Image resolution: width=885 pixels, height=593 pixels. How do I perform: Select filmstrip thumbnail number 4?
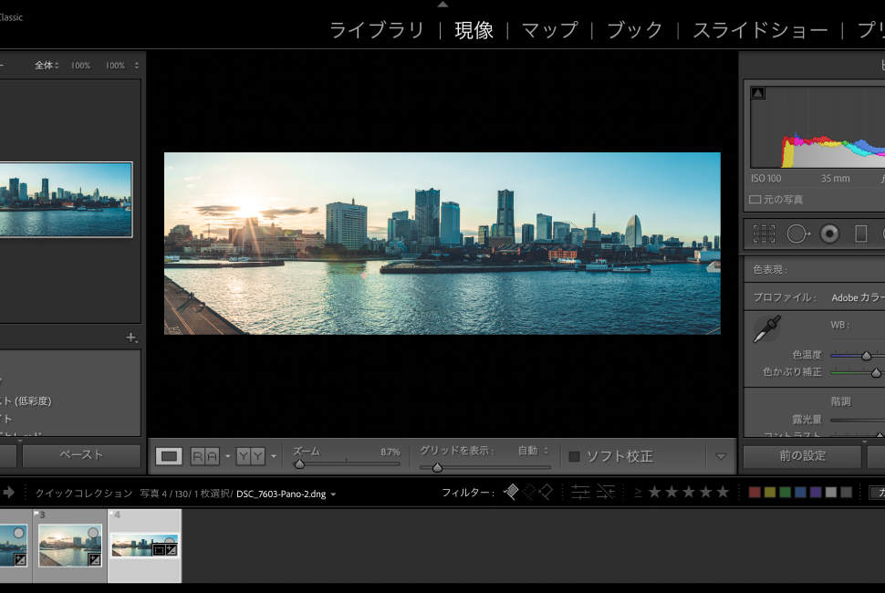(145, 546)
